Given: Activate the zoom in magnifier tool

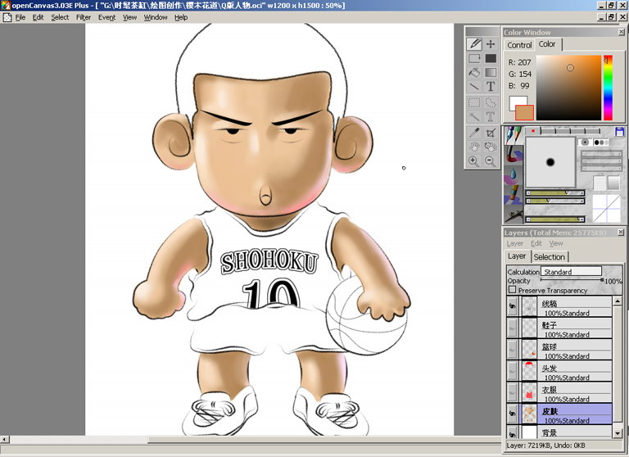Looking at the screenshot, I should click(x=474, y=161).
